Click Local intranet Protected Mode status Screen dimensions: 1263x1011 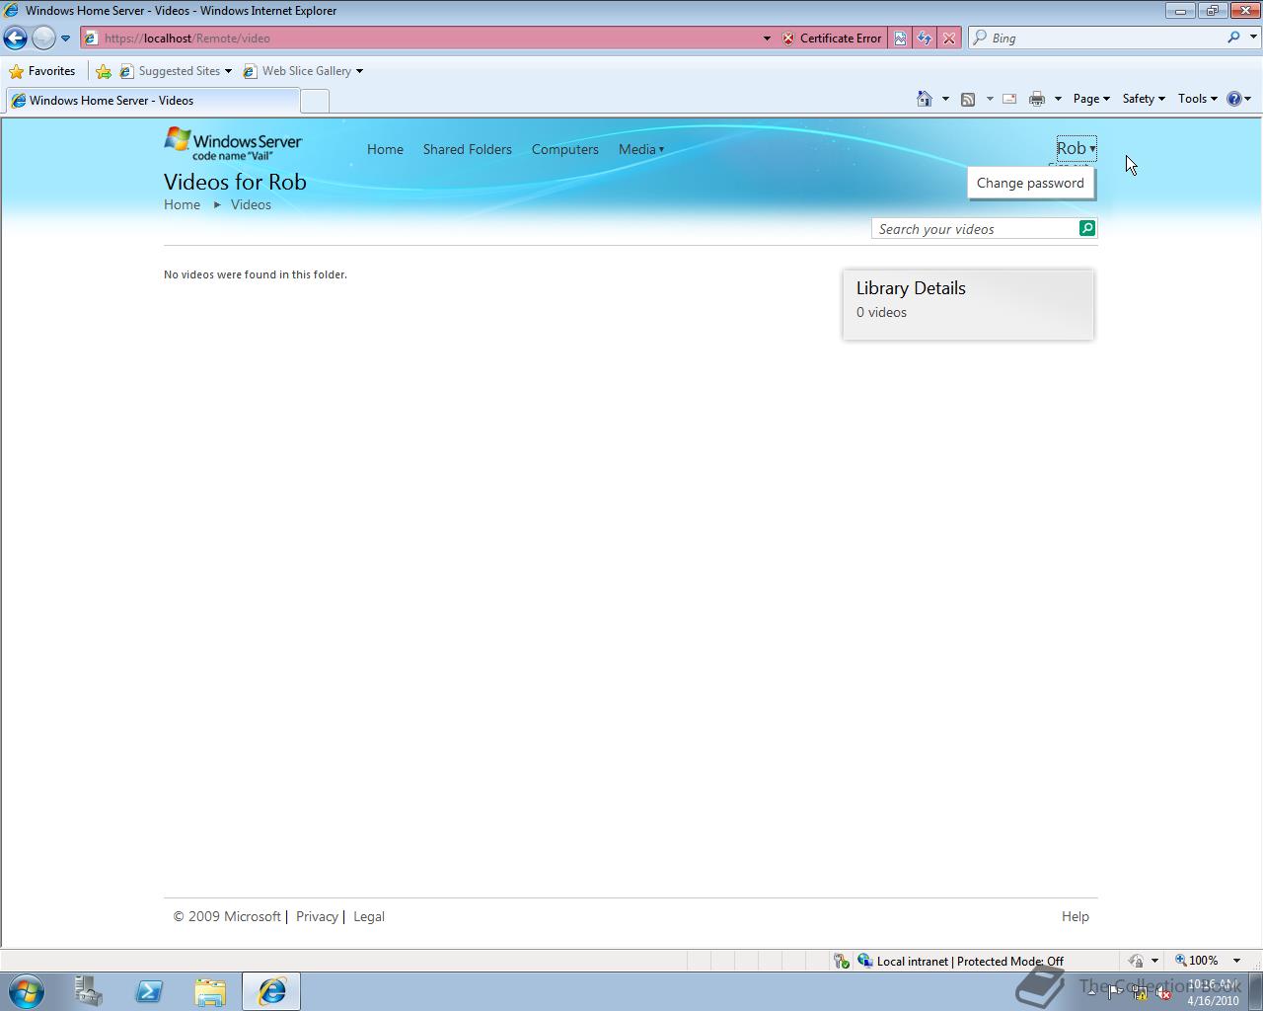[961, 961]
